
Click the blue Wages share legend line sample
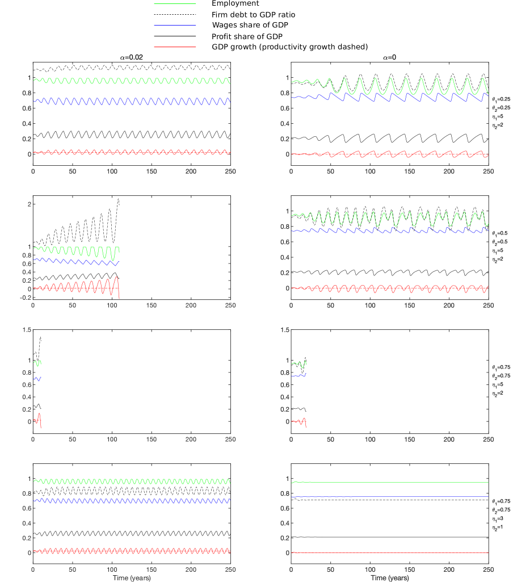pos(175,25)
